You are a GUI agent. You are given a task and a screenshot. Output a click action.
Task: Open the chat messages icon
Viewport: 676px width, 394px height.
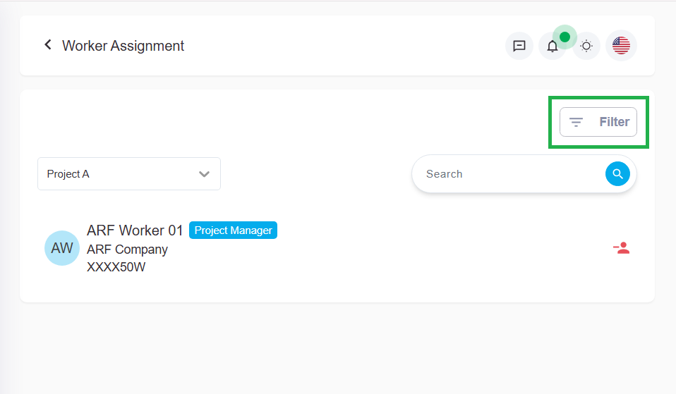coord(519,47)
